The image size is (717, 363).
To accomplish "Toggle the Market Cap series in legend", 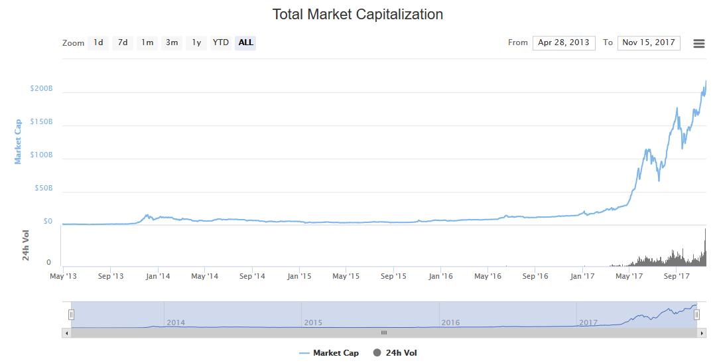I will point(336,353).
